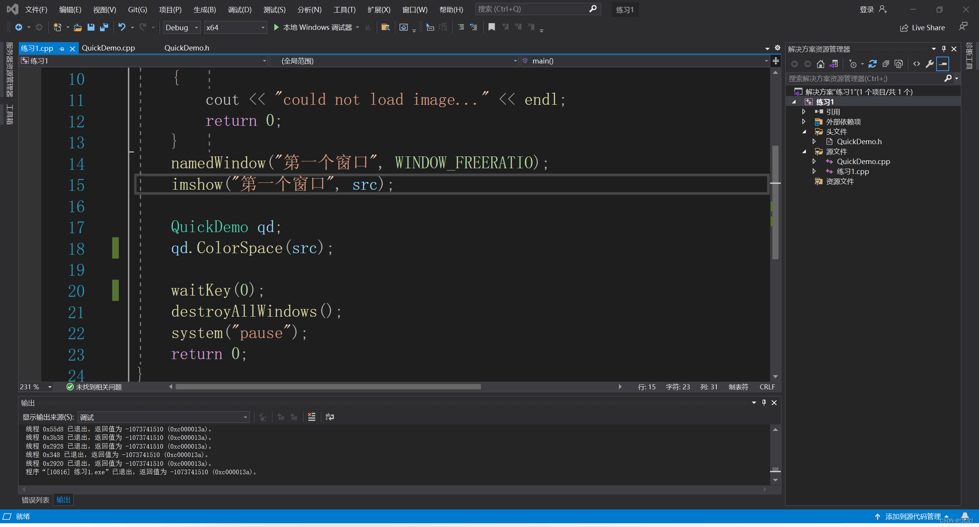979x527 pixels.
Task: Open the Debug configuration dropdown
Action: point(182,28)
